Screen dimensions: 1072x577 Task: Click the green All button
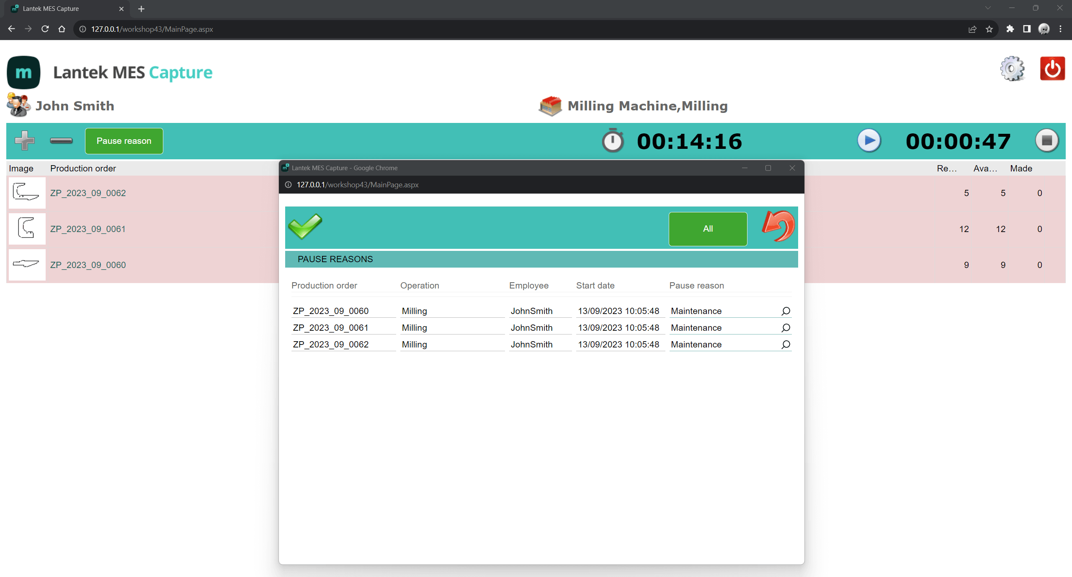click(708, 229)
